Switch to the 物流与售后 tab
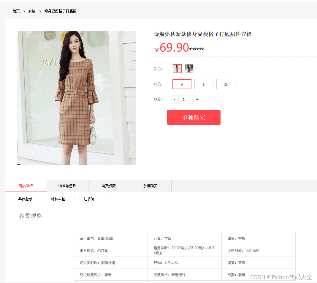Screen dimensions: 317x283 coord(67,186)
